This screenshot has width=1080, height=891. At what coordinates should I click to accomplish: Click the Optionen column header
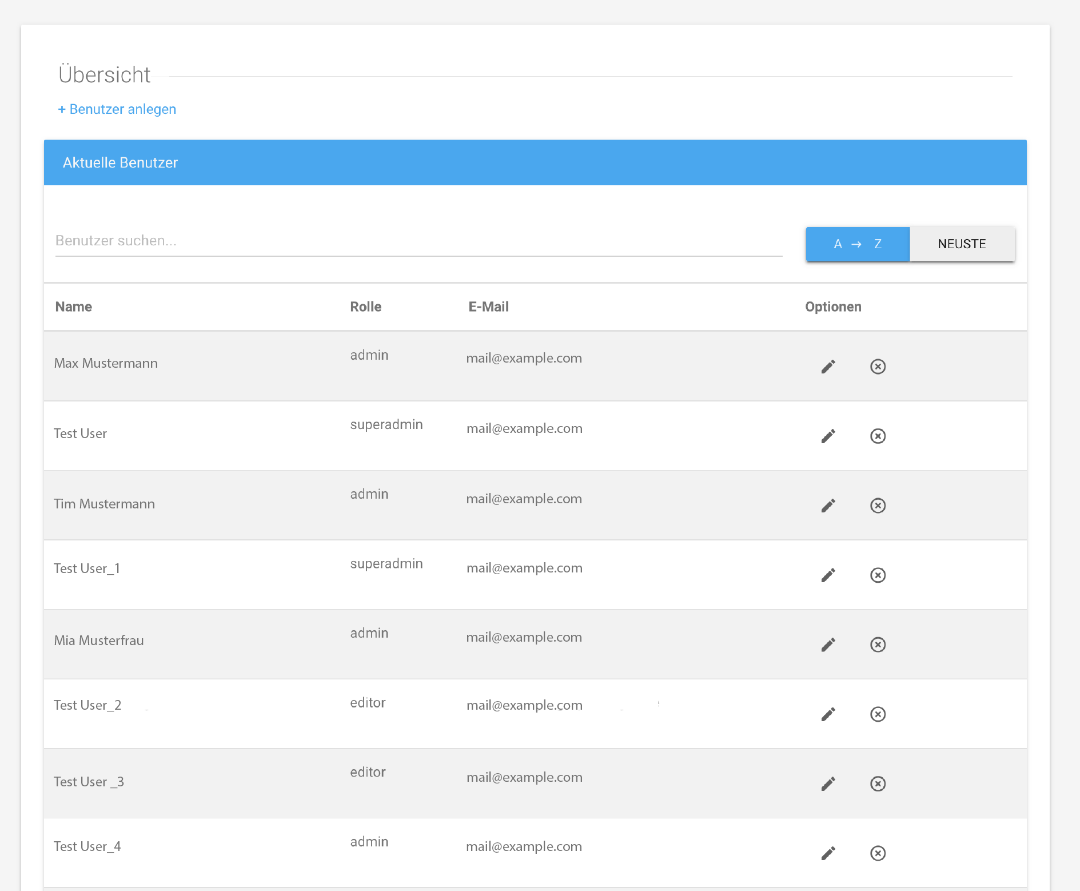[833, 307]
